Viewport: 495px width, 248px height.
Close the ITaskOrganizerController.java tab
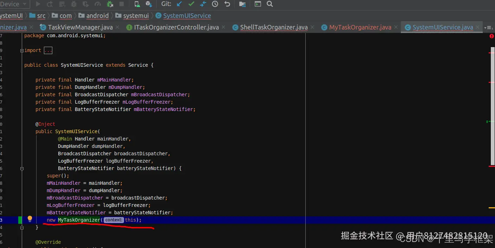223,27
